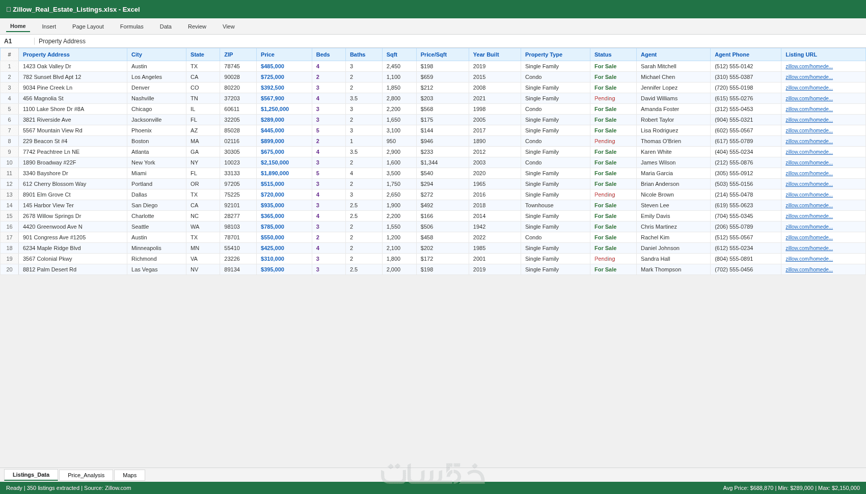Screen dimensions: 866x494
Task: Select the Data ribbon tab
Action: point(166,26)
